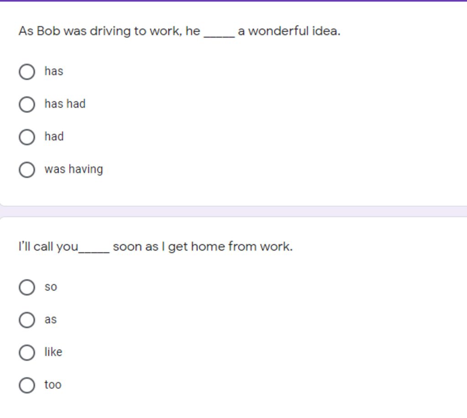Viewport: 467px width, 418px height.
Task: Click the blank before 'a wonderful idea'
Action: pos(219,34)
